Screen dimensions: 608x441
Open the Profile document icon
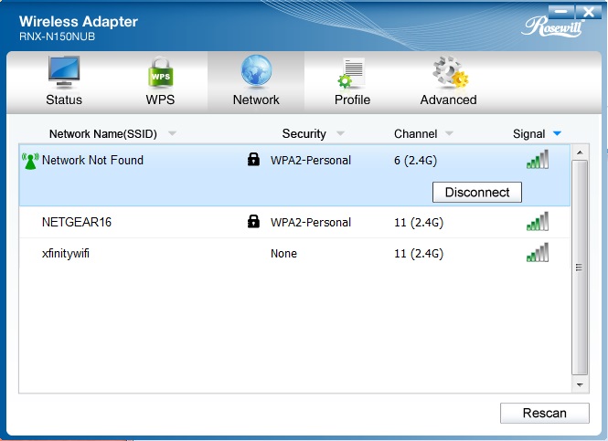coord(351,73)
